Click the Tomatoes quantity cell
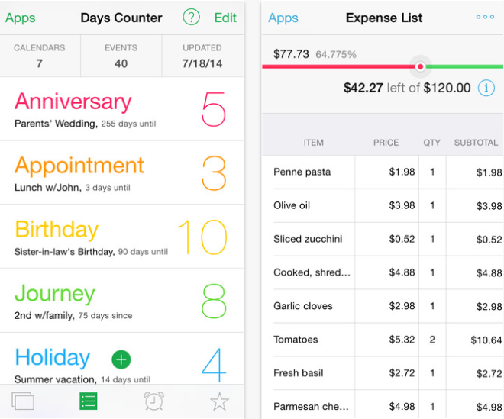The image size is (504, 419). [432, 340]
